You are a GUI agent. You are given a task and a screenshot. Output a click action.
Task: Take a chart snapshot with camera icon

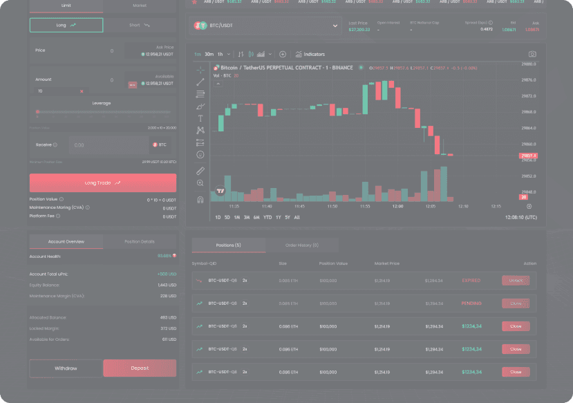coord(532,54)
